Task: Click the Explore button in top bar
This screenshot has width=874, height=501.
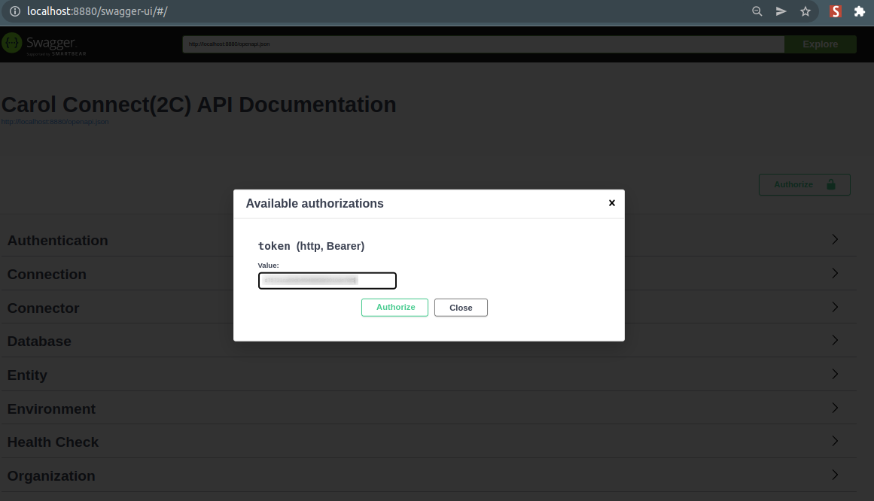Action: [820, 44]
